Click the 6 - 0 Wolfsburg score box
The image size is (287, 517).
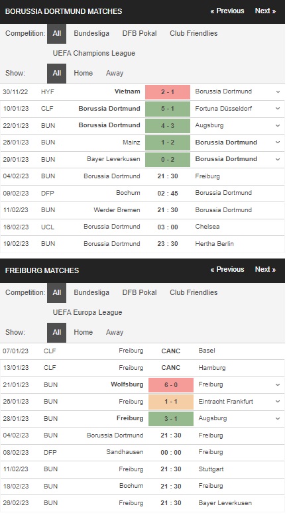click(x=171, y=385)
